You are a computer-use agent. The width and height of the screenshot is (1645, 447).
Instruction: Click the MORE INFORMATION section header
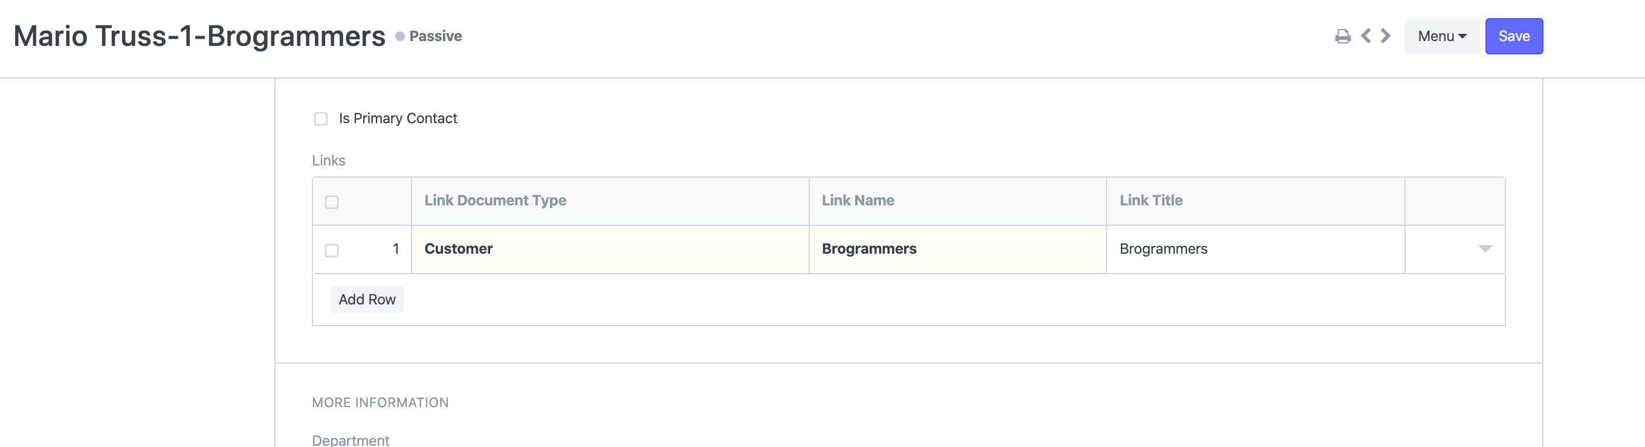click(380, 402)
